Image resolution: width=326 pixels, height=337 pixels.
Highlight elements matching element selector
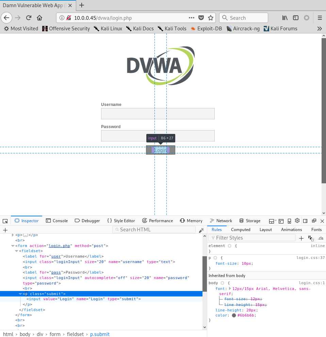click(x=229, y=246)
